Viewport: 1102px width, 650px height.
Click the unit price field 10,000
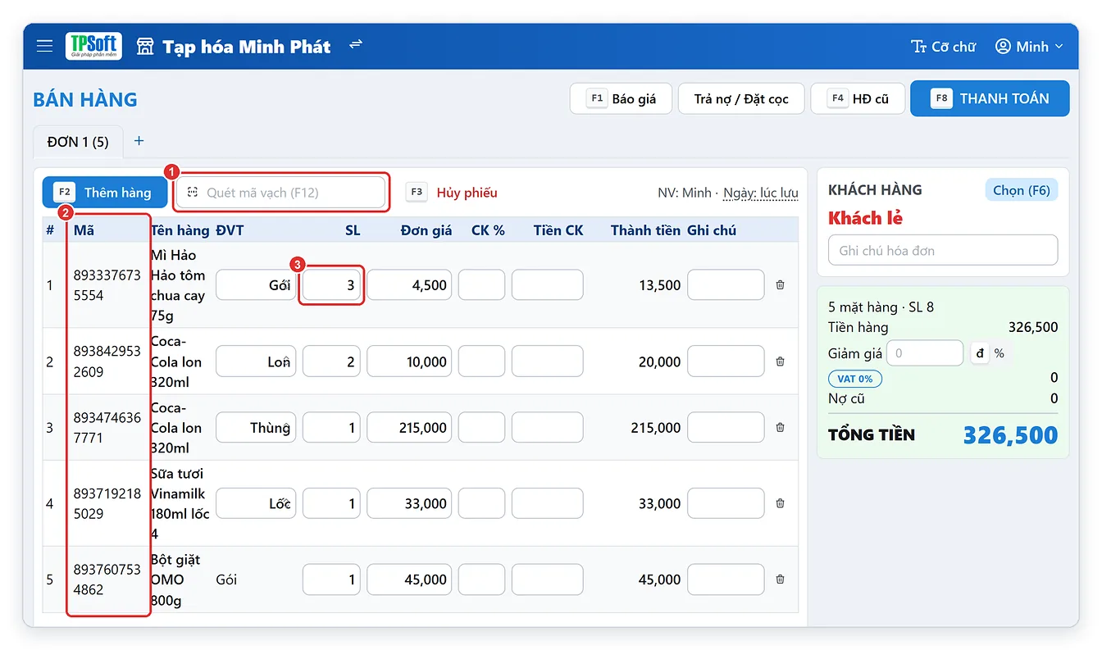click(409, 361)
